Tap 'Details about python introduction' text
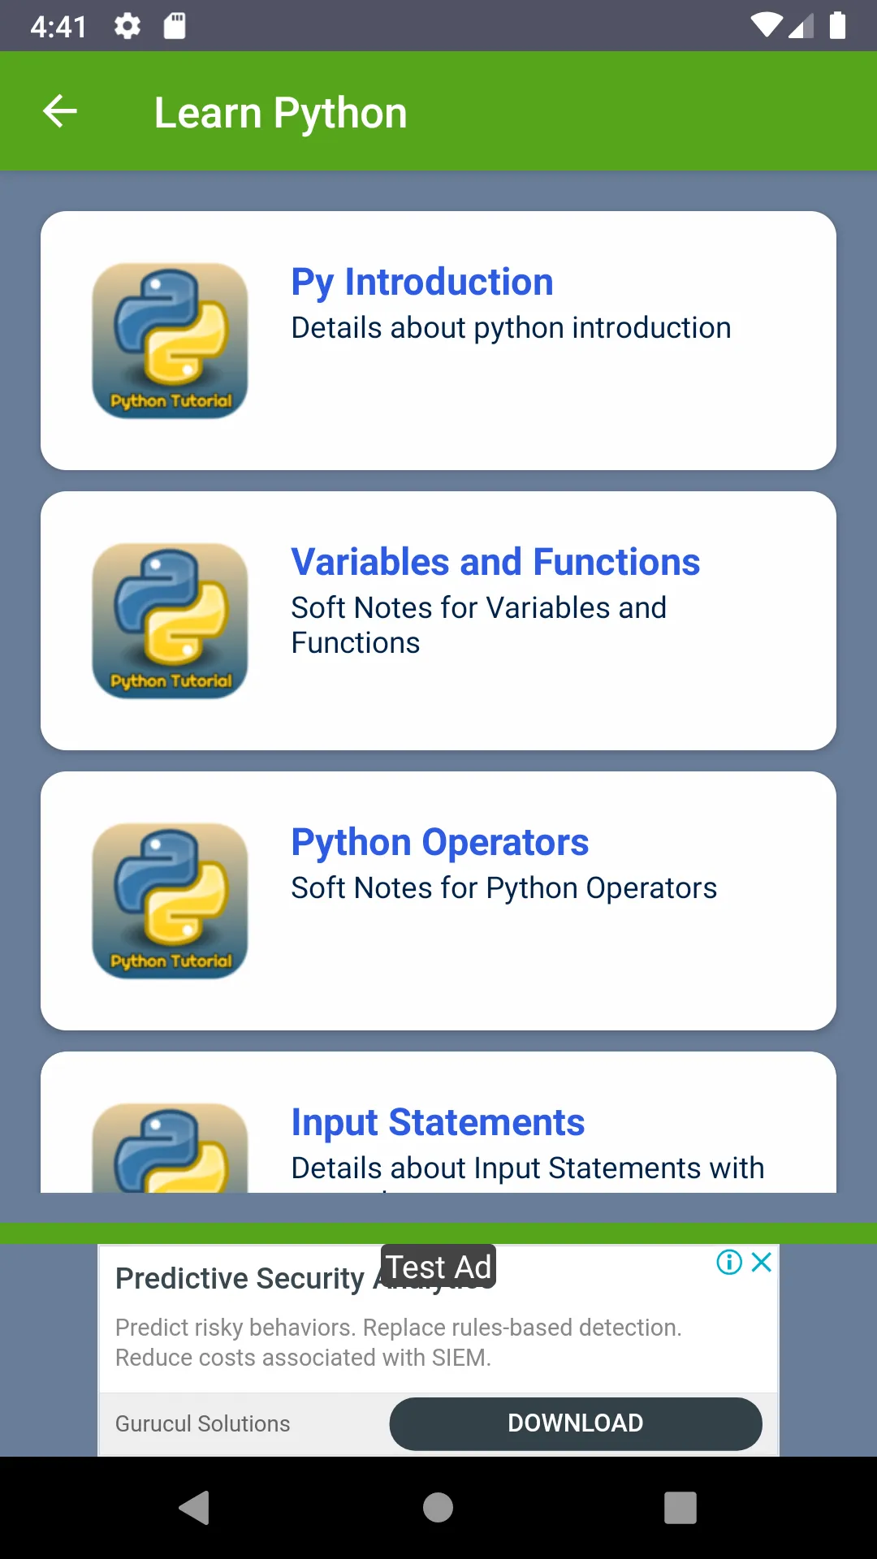 pos(511,328)
